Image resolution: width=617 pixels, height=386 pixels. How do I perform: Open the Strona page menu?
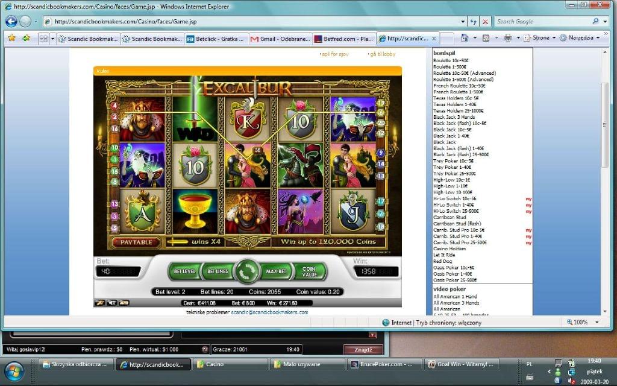pos(539,38)
